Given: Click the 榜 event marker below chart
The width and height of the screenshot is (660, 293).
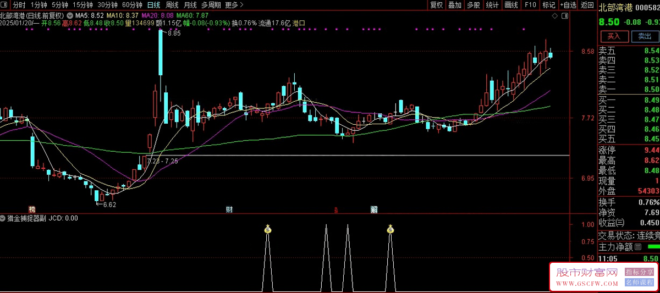Looking at the screenshot, I should coord(32,209).
